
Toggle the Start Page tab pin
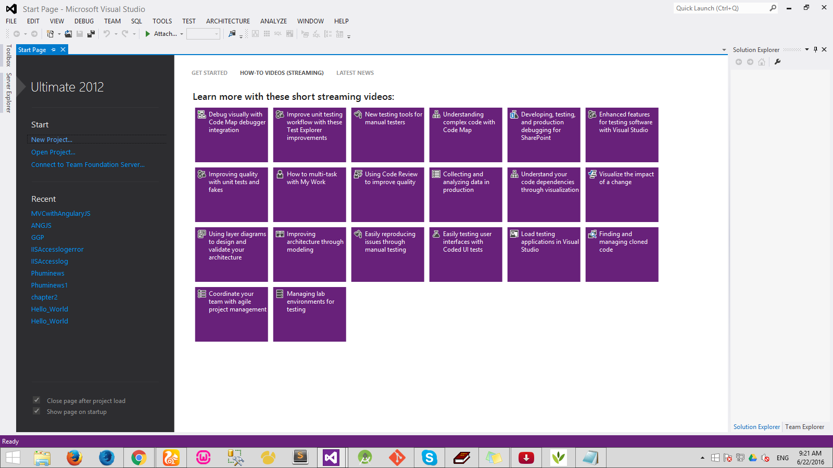[53, 49]
